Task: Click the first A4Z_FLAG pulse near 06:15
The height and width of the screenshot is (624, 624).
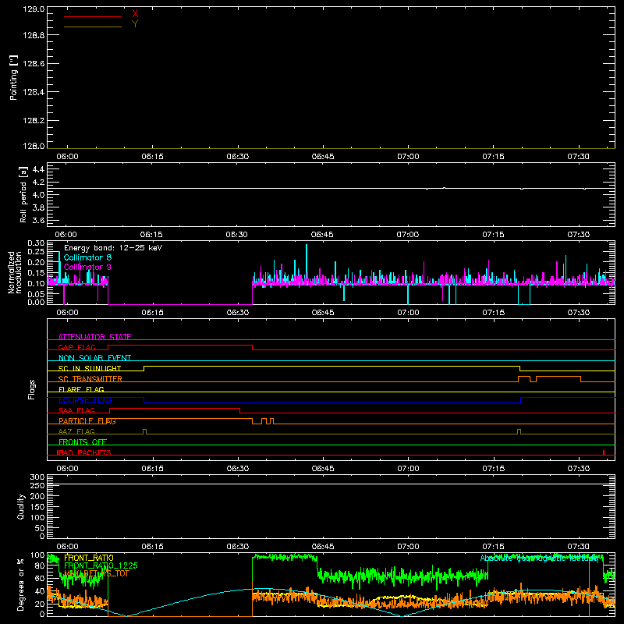Action: point(144,432)
